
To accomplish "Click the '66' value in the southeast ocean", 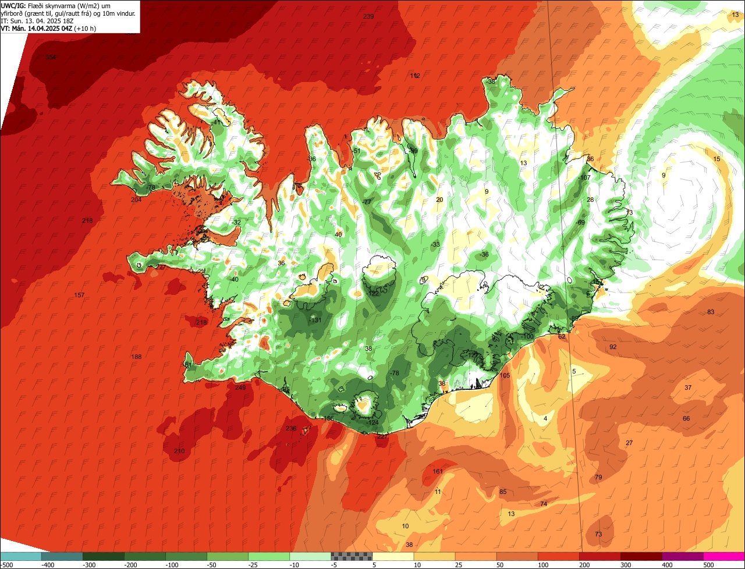I will click(686, 418).
